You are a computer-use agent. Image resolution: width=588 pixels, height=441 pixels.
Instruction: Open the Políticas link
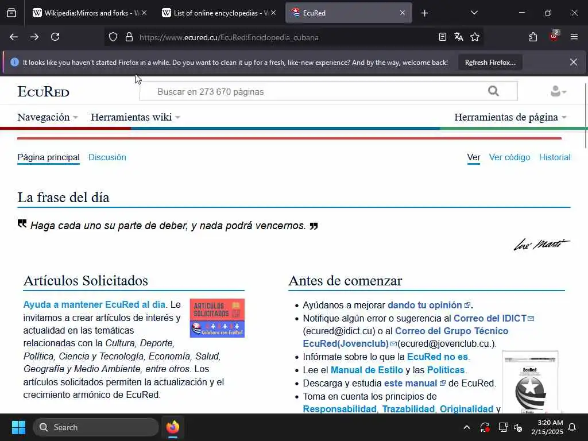pos(446,370)
